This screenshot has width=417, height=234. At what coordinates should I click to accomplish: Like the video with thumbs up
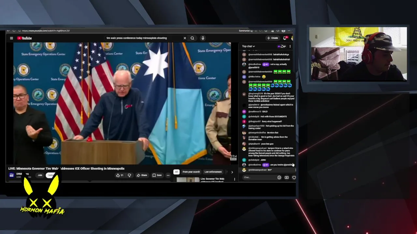pyautogui.click(x=120, y=175)
